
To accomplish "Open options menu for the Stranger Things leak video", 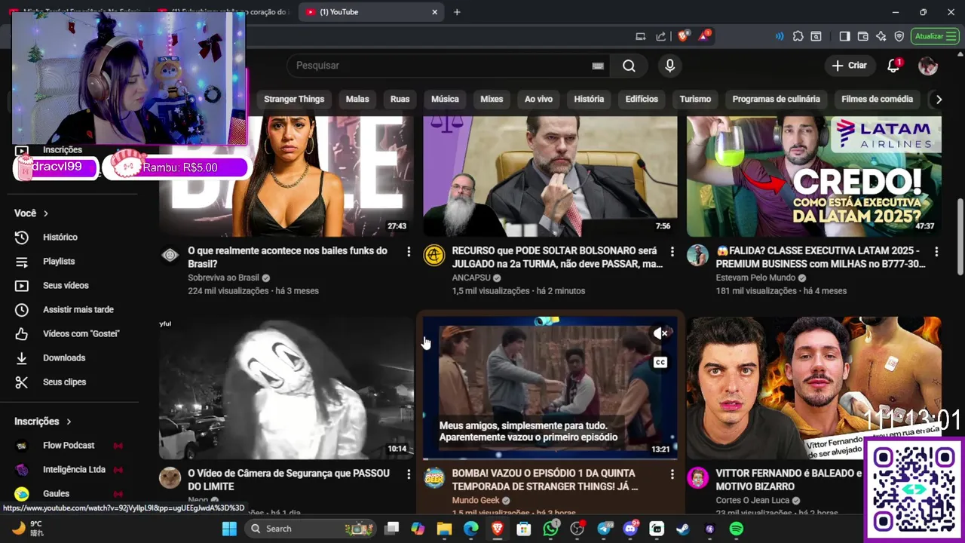I will click(672, 474).
